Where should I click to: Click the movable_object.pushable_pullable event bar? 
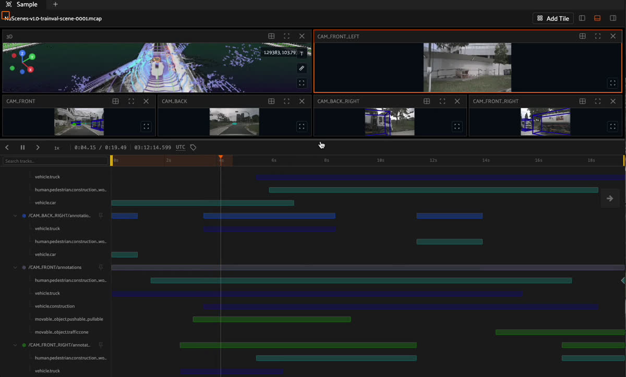(x=272, y=319)
